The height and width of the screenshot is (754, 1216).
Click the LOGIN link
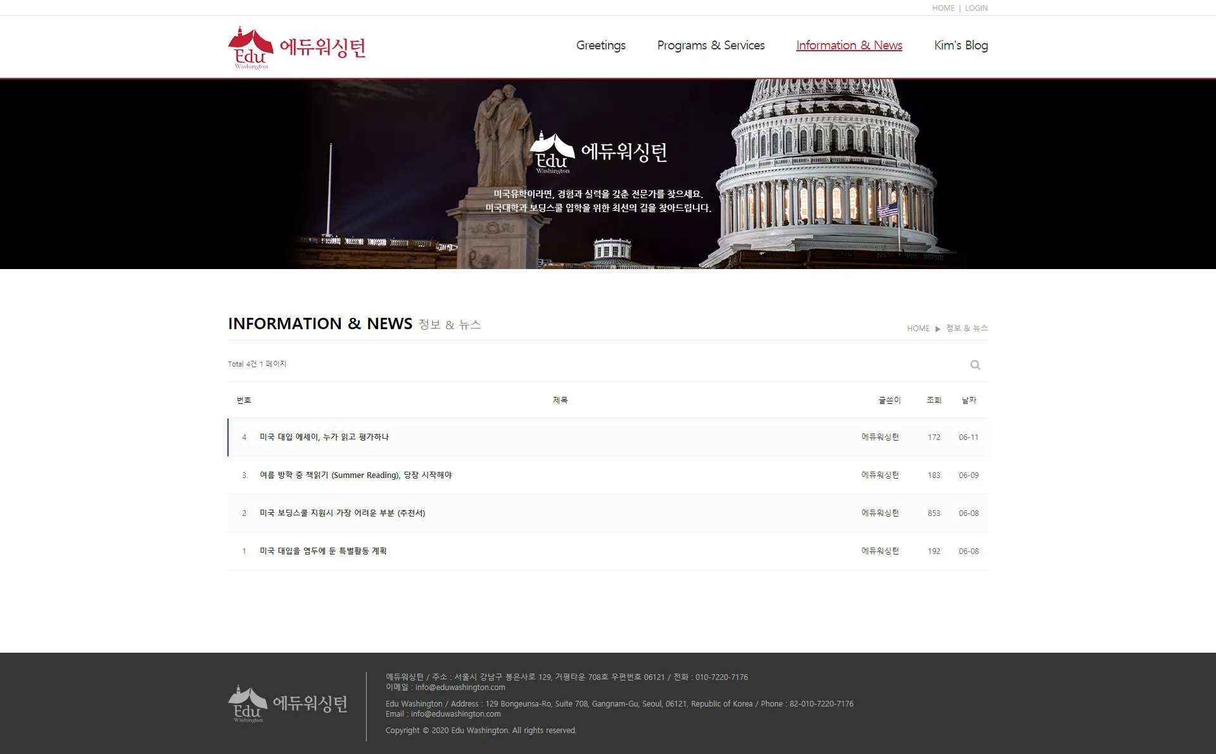tap(976, 8)
